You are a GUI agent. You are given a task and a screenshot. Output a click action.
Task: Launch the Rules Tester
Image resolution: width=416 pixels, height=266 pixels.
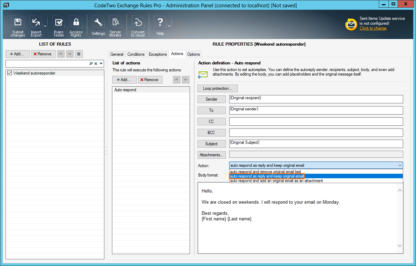tap(59, 26)
